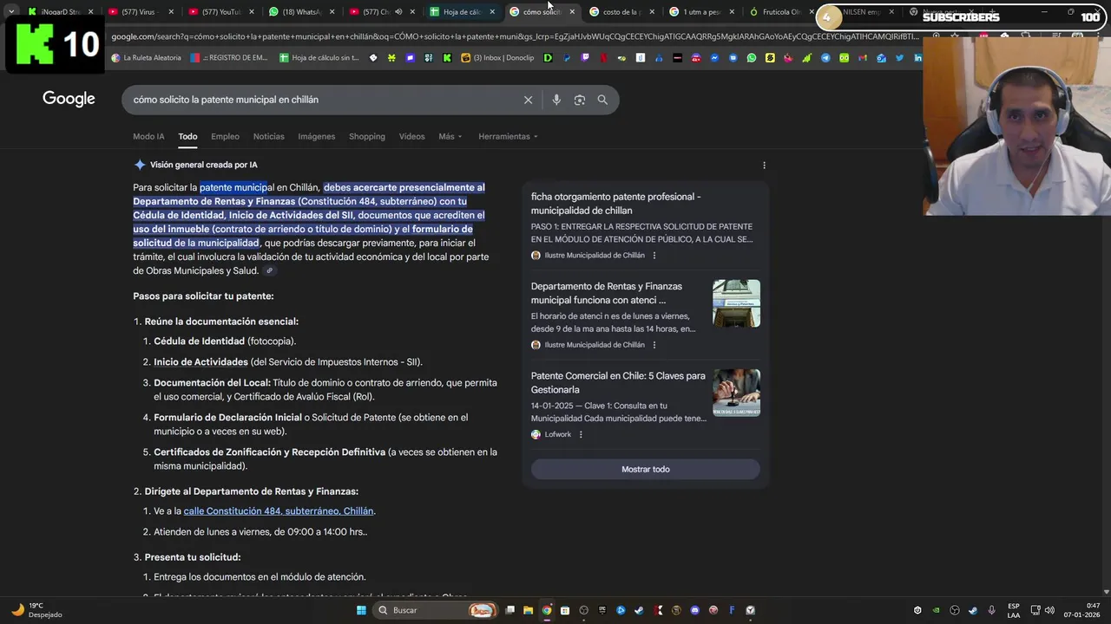The height and width of the screenshot is (624, 1111).
Task: Go to the Google logo homepage
Action: pyautogui.click(x=69, y=99)
